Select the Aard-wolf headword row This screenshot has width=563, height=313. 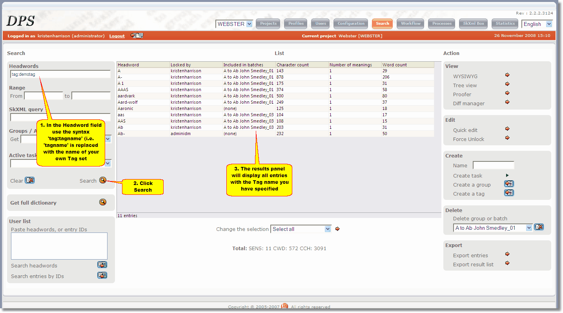(275, 102)
